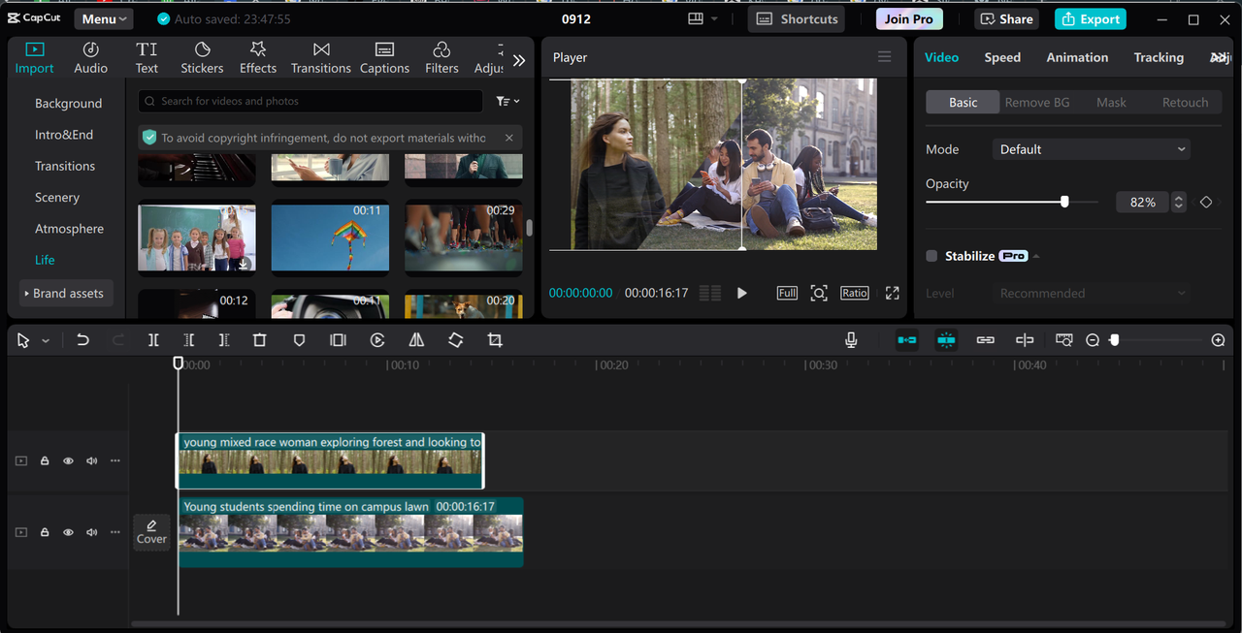Adjust the Opacity slider handle
Viewport: 1242px width, 633px height.
coord(1064,202)
